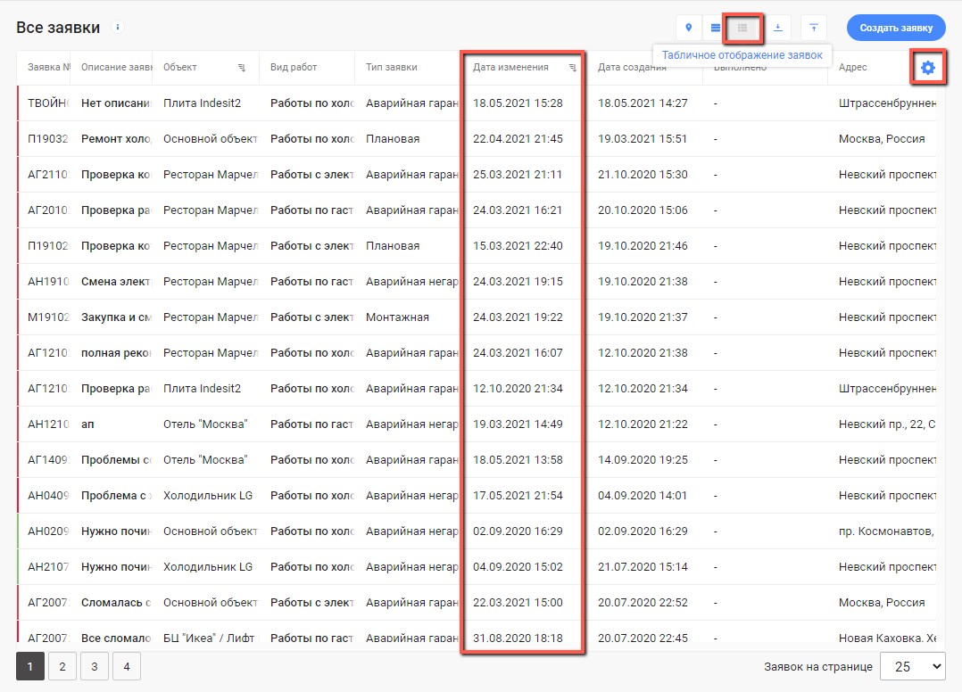Image resolution: width=962 pixels, height=692 pixels.
Task: Open request Ремонт холо... row
Action: coord(481,138)
